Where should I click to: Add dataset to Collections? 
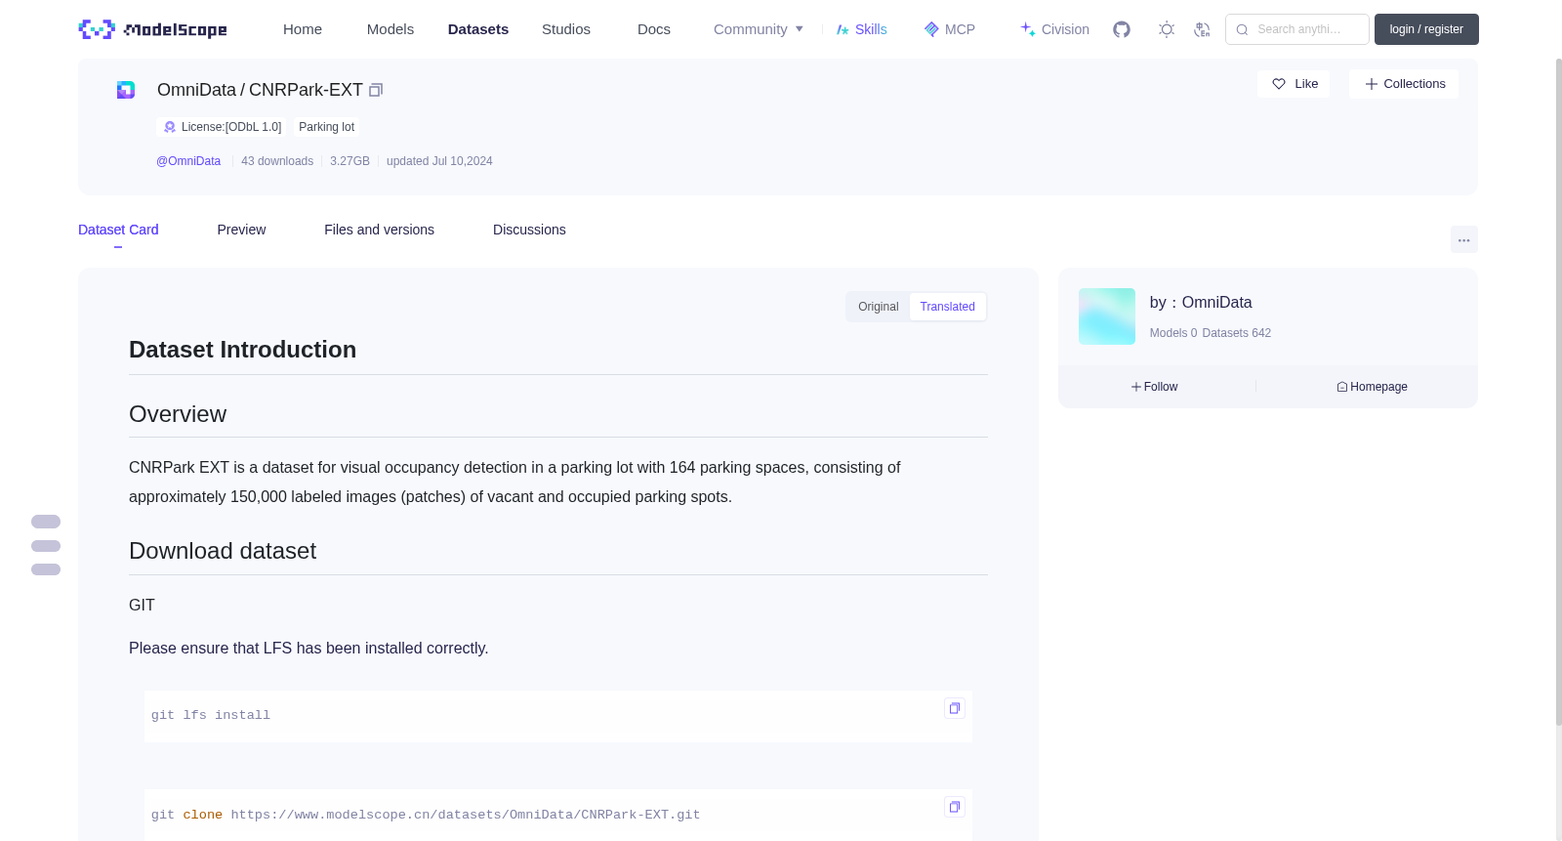coord(1404,84)
